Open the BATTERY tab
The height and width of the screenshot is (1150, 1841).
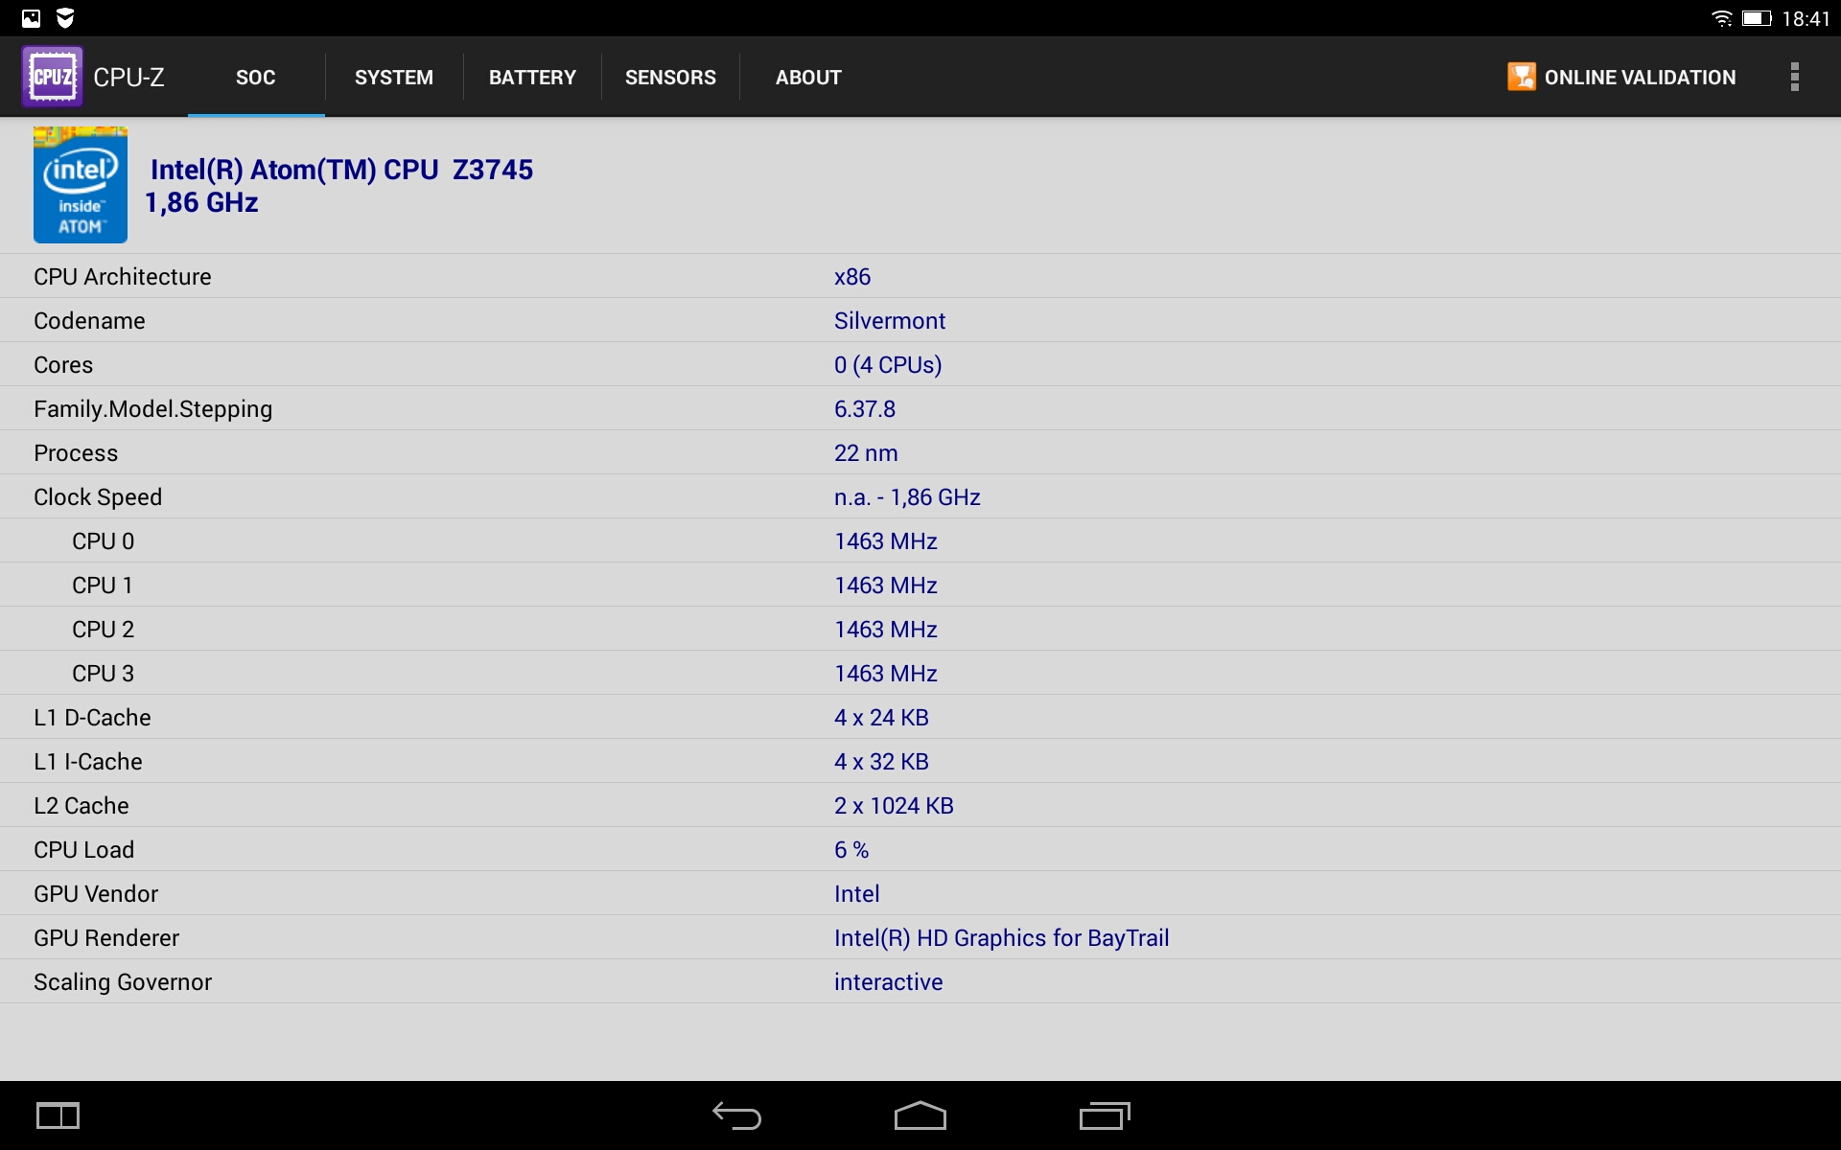pyautogui.click(x=532, y=78)
